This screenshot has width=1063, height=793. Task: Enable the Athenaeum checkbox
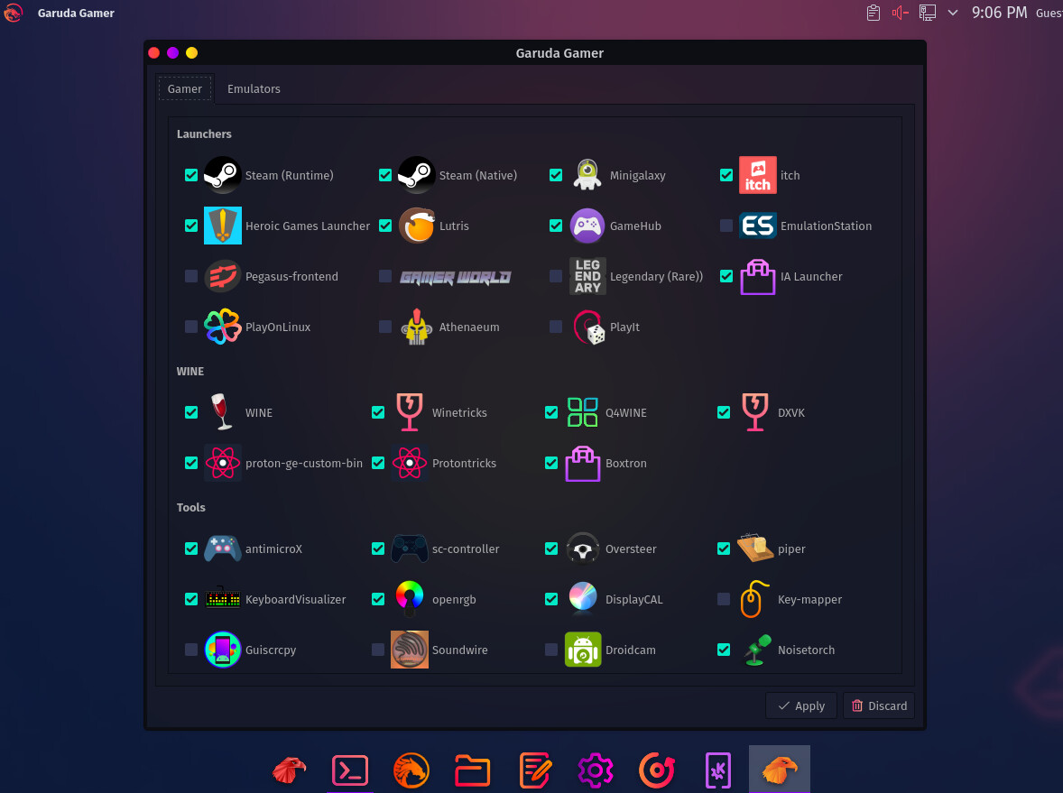[x=385, y=327]
